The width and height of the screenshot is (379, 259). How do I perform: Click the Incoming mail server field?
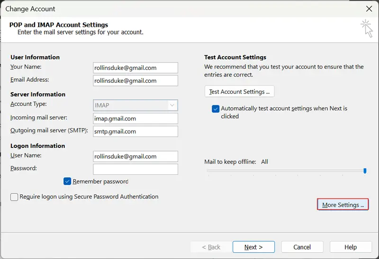[135, 119]
